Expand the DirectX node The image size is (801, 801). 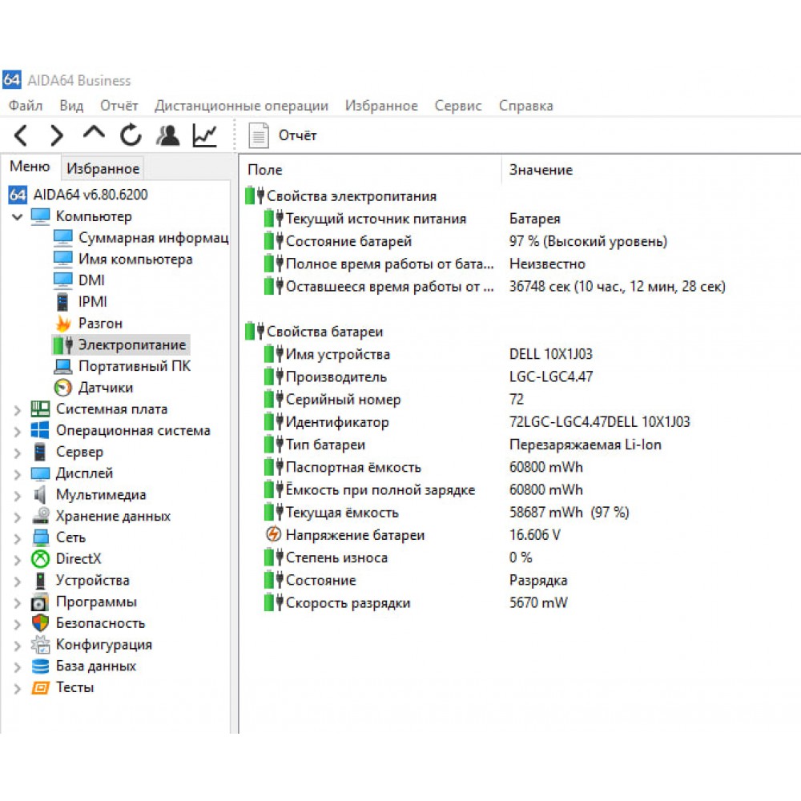(17, 560)
